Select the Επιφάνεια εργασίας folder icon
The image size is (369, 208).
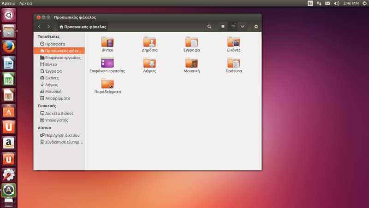click(107, 63)
